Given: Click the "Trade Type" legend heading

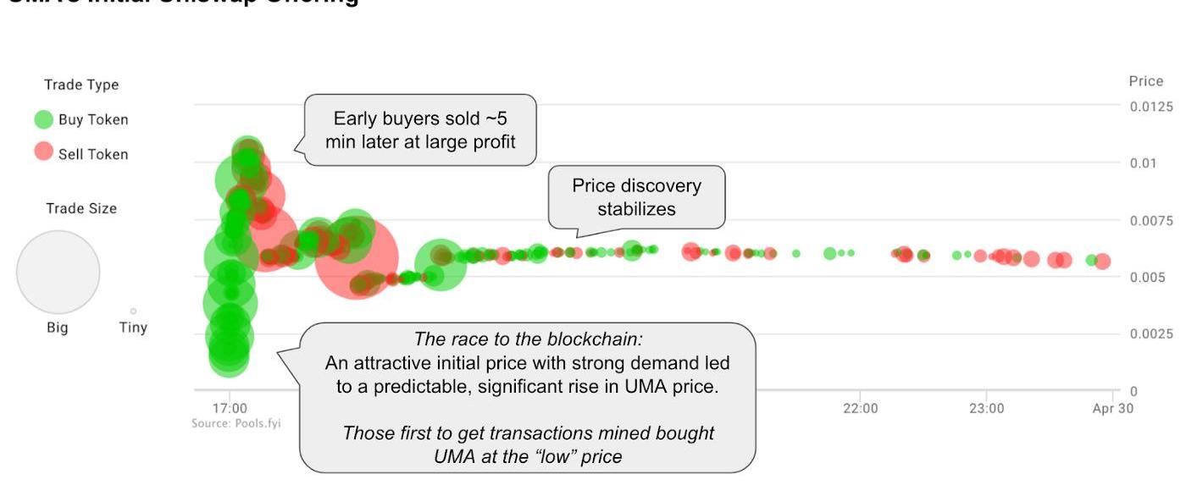Looking at the screenshot, I should (81, 85).
